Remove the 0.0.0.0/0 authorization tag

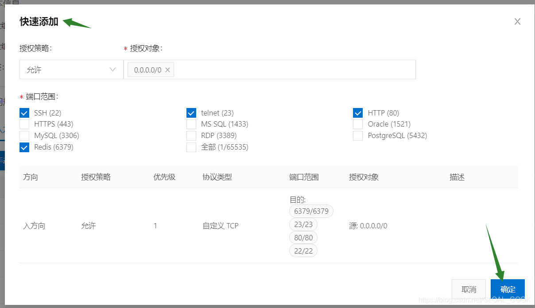click(167, 69)
